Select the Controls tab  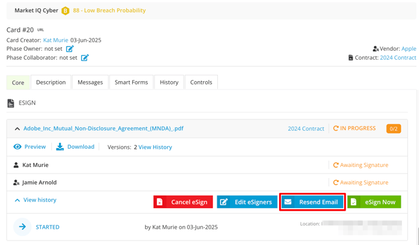point(201,82)
